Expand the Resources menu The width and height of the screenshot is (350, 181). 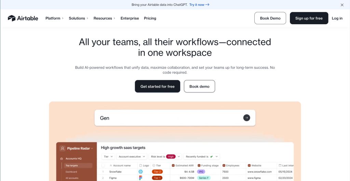[x=104, y=18]
